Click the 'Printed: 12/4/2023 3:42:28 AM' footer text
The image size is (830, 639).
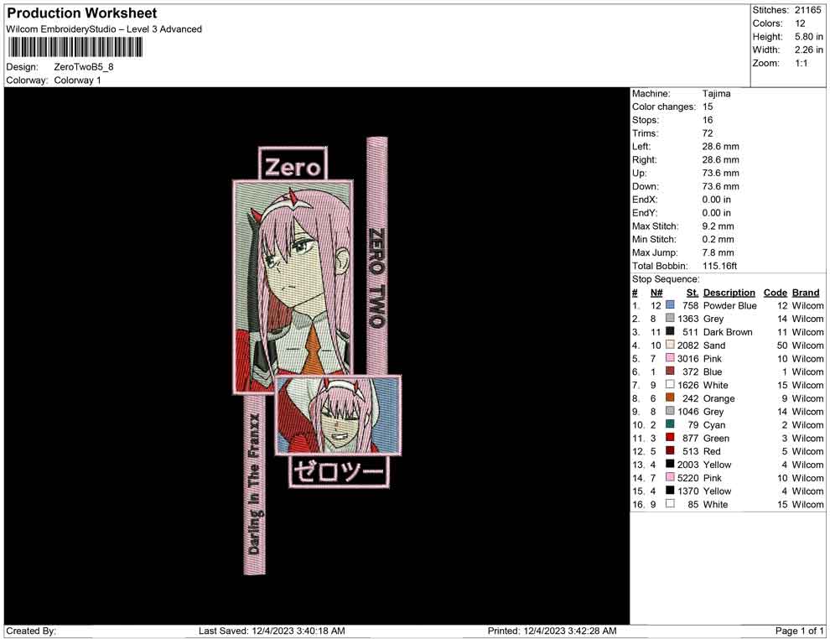click(x=552, y=631)
